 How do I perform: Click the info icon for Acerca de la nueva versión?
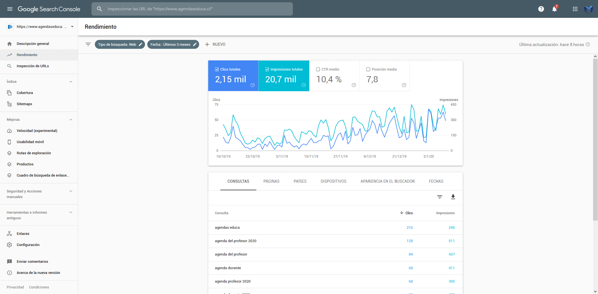[9, 273]
